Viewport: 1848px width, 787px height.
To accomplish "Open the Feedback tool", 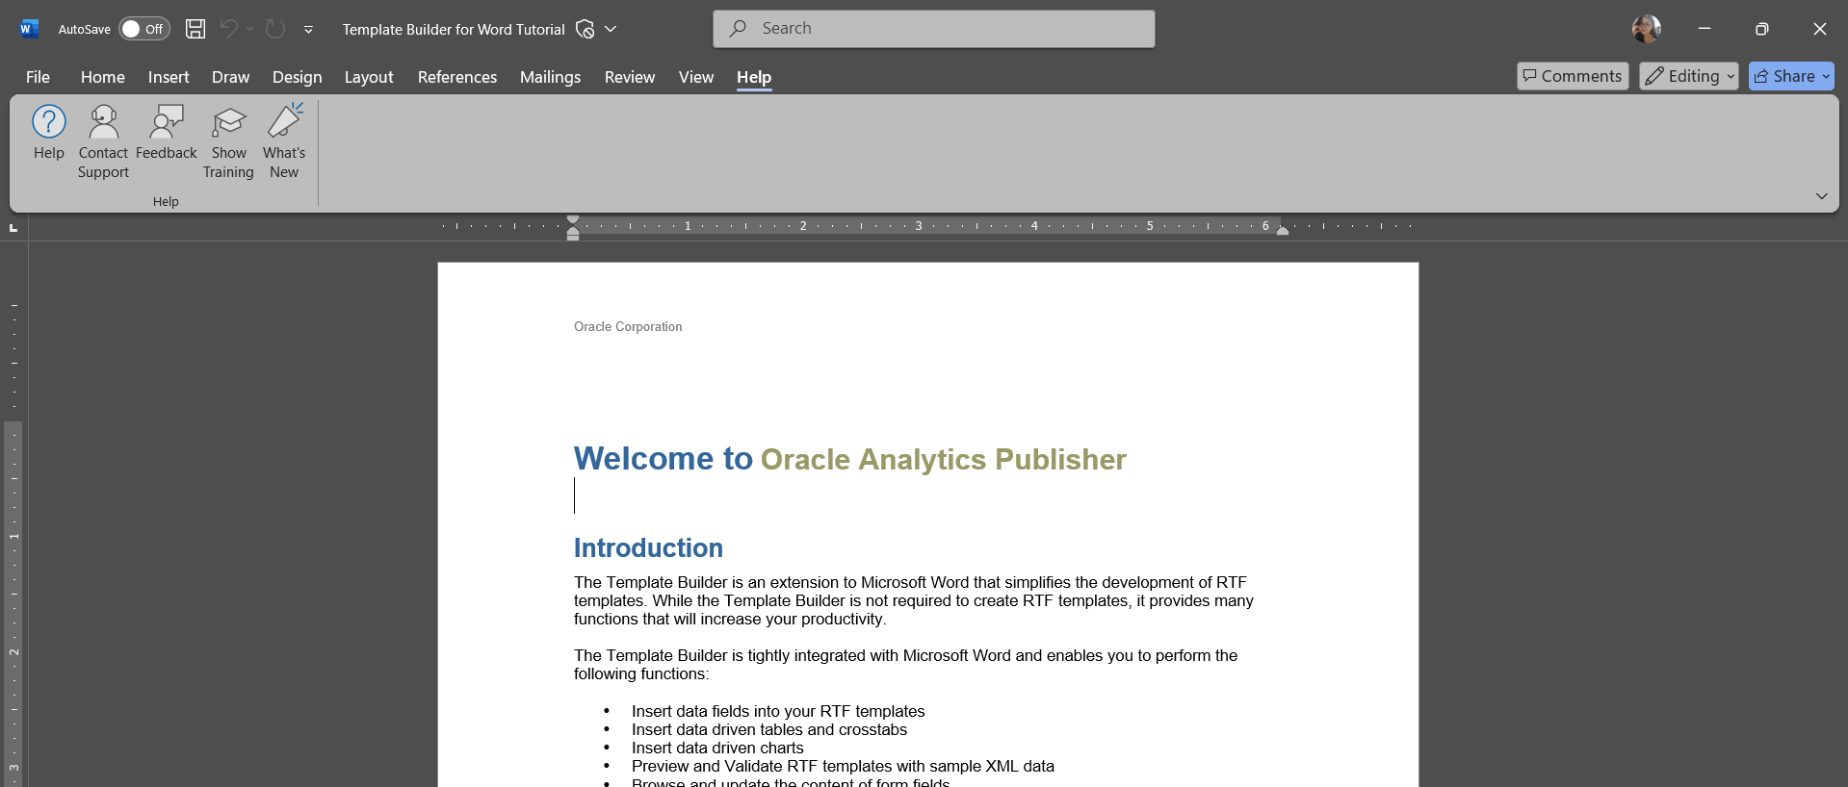I will tap(167, 133).
